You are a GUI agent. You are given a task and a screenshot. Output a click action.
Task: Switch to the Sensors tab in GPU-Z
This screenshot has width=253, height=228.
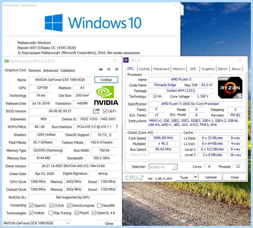click(35, 71)
